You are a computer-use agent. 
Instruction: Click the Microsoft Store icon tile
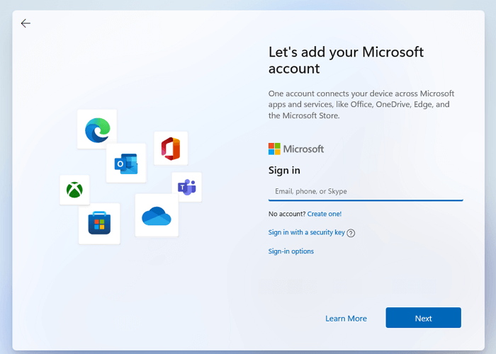click(x=99, y=224)
